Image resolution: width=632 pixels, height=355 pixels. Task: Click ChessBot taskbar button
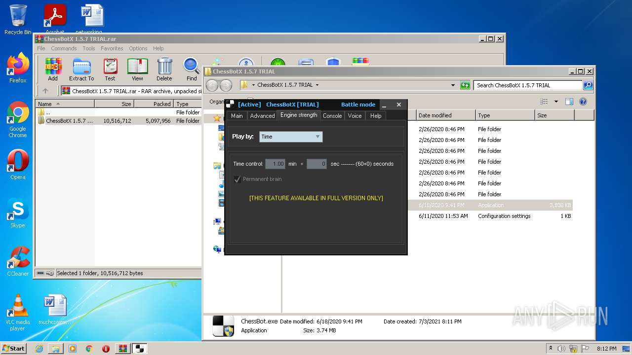[139, 349]
